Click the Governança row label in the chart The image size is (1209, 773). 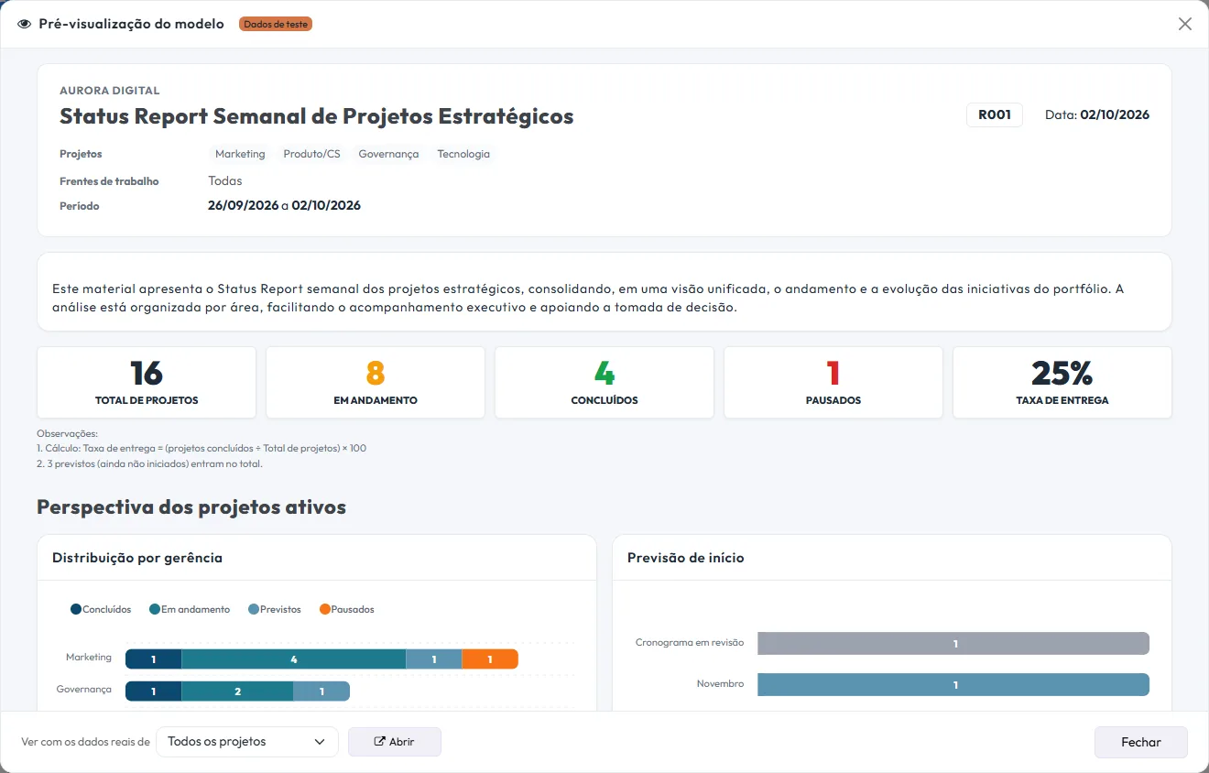coord(84,689)
